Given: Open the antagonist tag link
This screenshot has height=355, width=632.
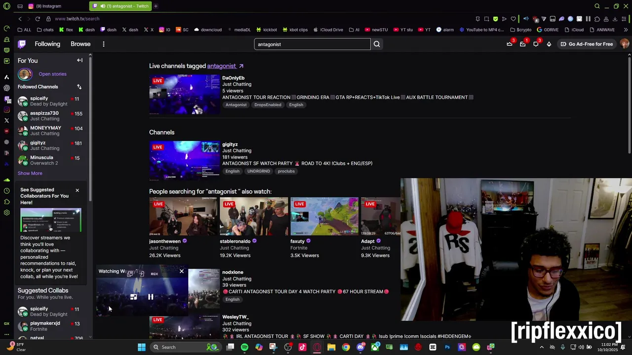Looking at the screenshot, I should point(222,66).
